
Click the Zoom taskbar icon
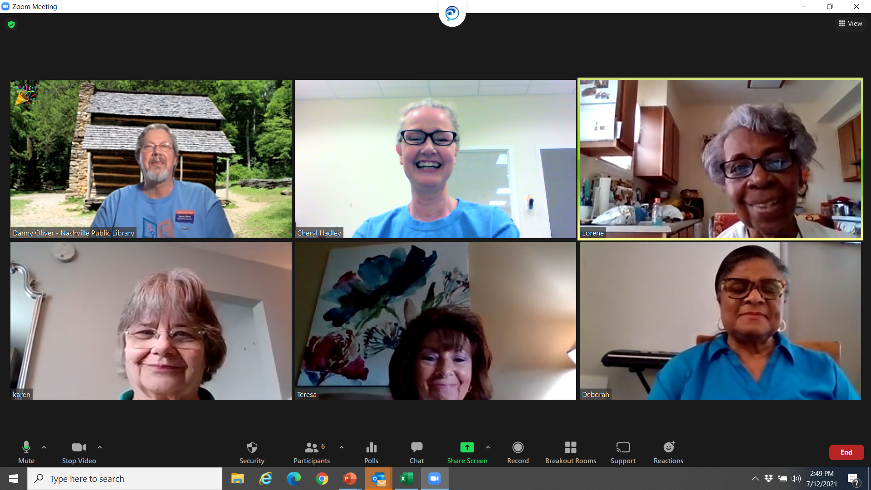tap(435, 479)
